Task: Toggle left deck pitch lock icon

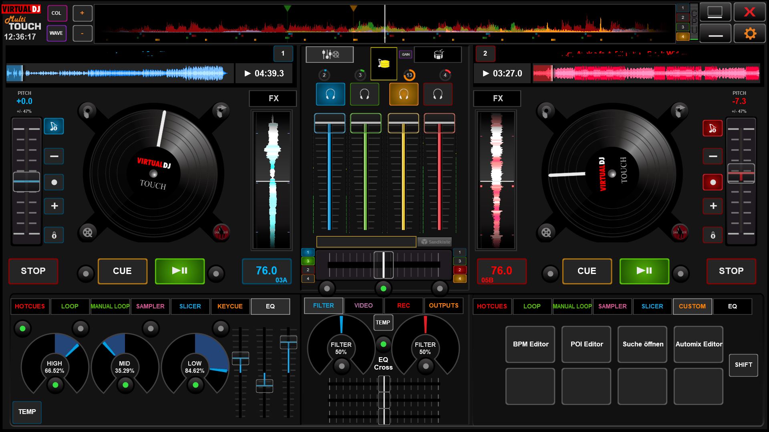Action: click(54, 235)
